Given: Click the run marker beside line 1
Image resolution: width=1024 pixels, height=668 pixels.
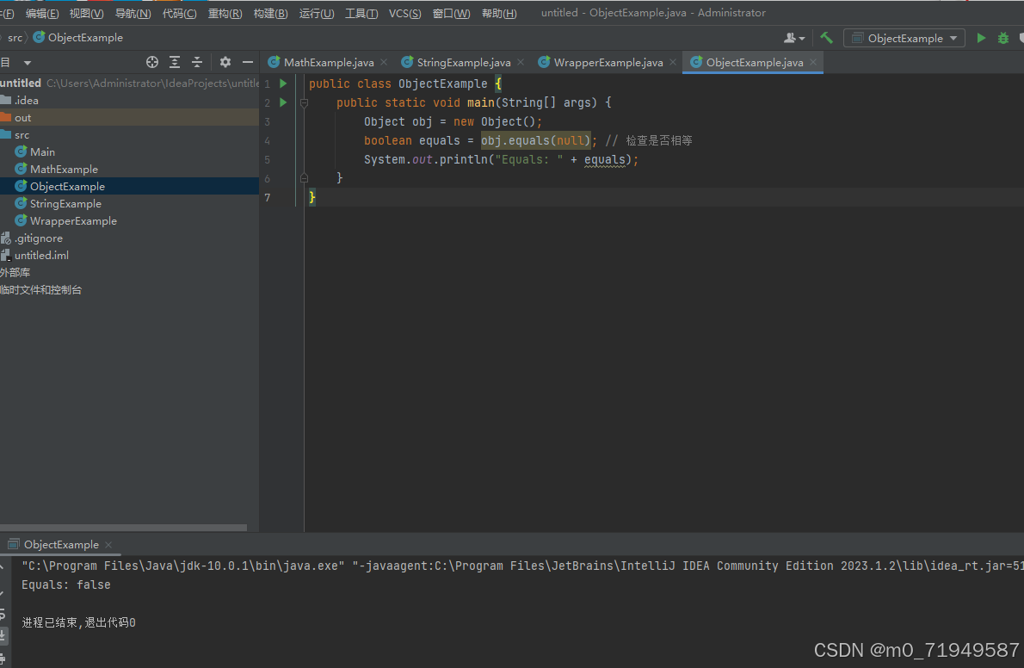Looking at the screenshot, I should tap(282, 83).
